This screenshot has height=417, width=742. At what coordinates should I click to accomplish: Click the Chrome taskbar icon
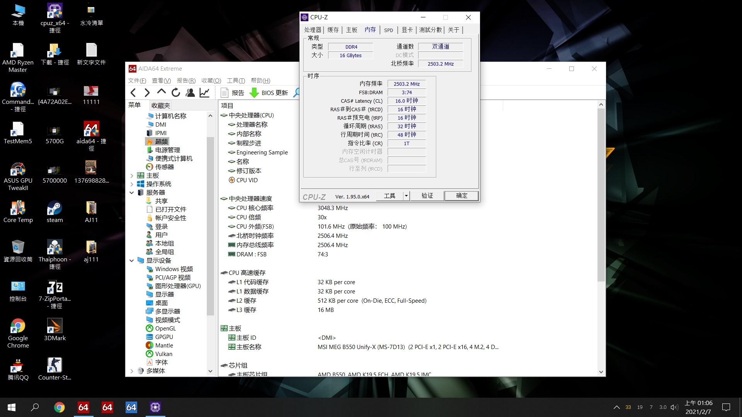point(59,407)
